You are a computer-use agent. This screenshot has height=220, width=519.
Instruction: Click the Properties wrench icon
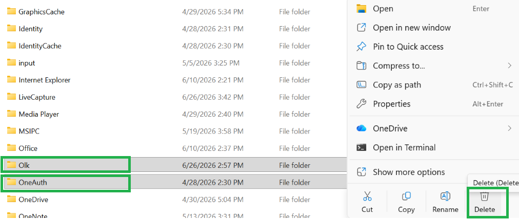pos(361,104)
